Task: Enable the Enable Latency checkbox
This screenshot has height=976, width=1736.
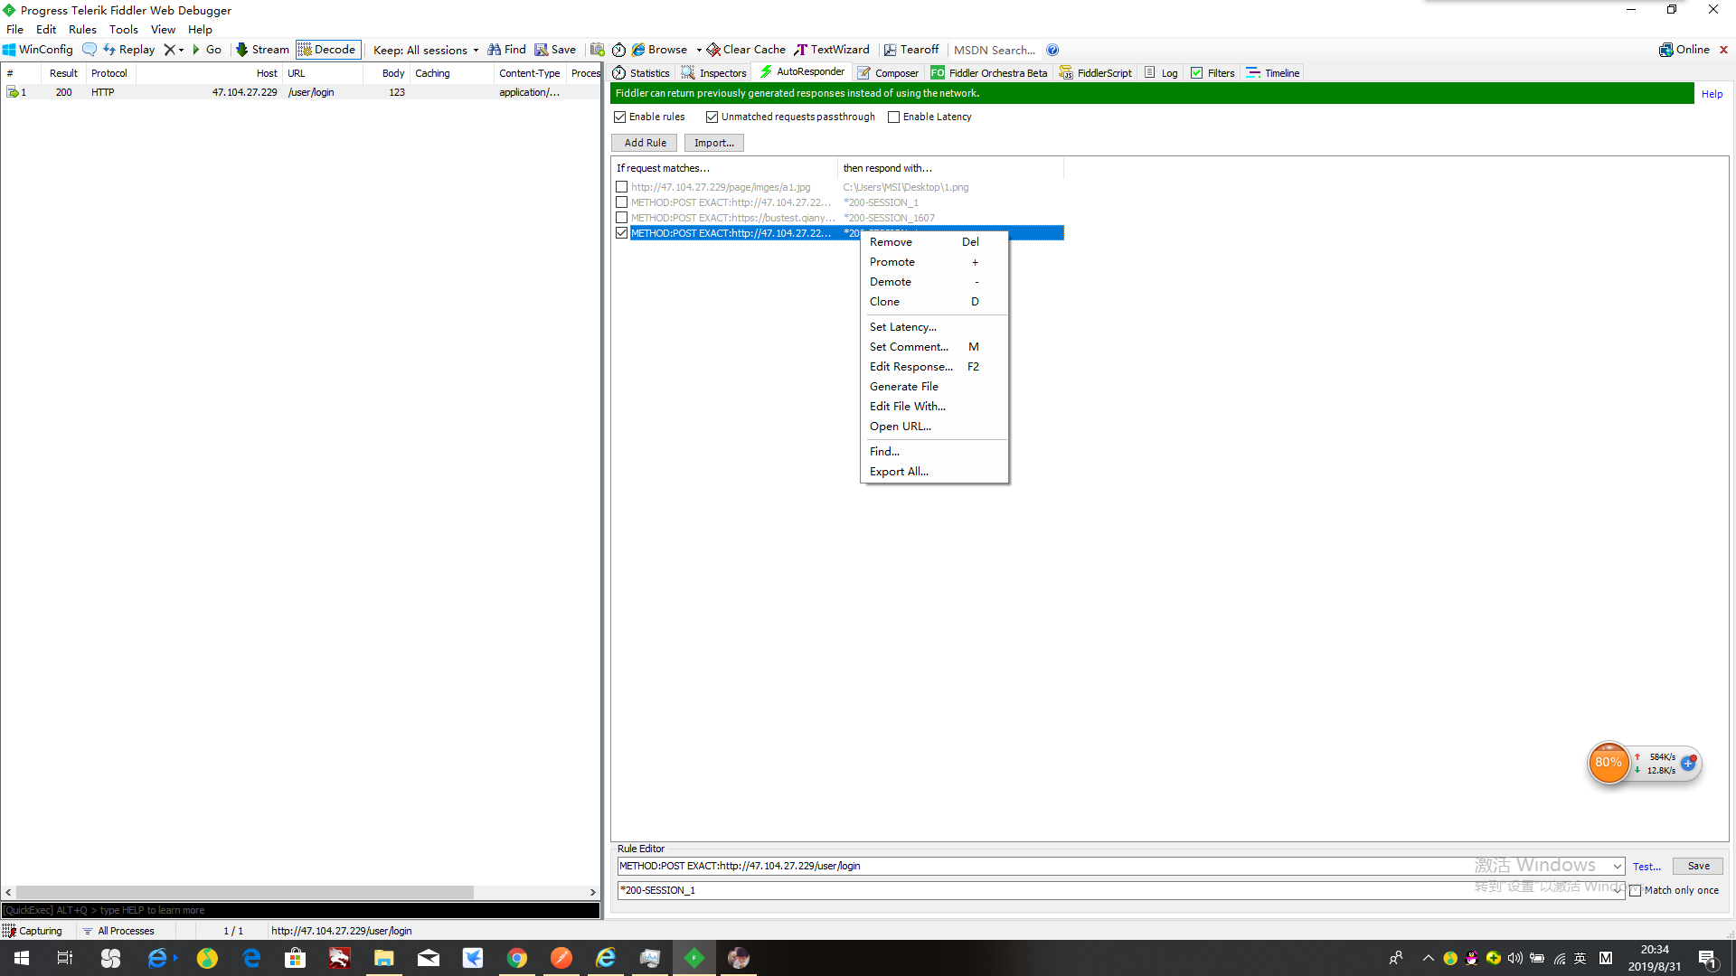Action: tap(894, 117)
